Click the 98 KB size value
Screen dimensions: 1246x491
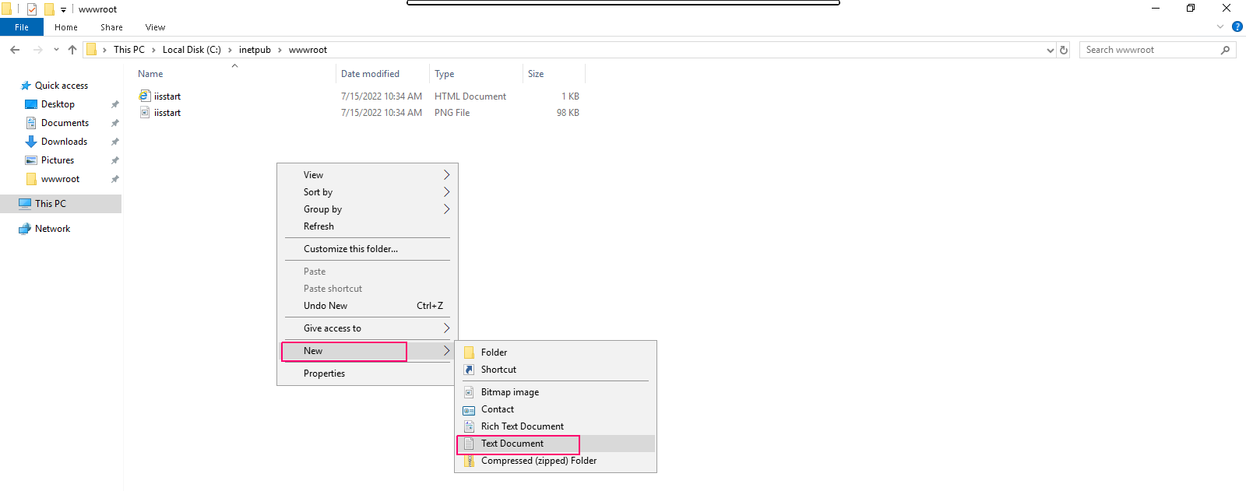(568, 113)
